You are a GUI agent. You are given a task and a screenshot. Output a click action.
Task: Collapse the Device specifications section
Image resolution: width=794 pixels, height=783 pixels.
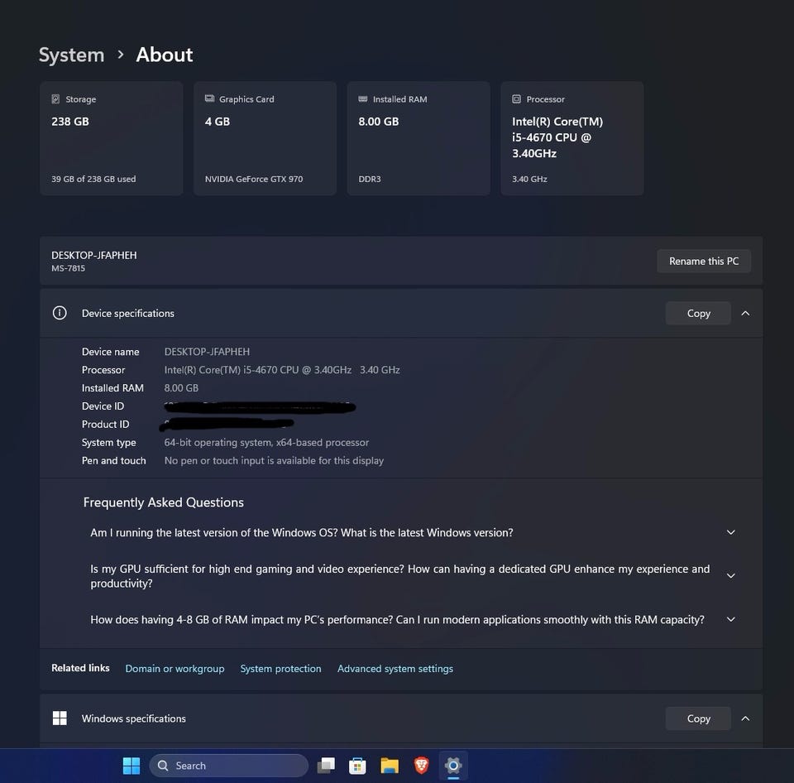(x=745, y=313)
